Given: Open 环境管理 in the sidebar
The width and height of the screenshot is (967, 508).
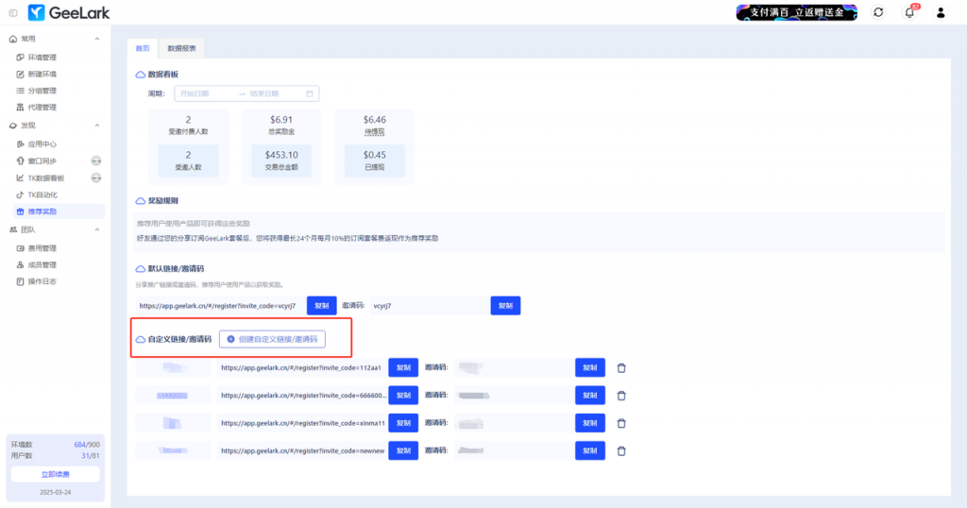Looking at the screenshot, I should pos(42,58).
